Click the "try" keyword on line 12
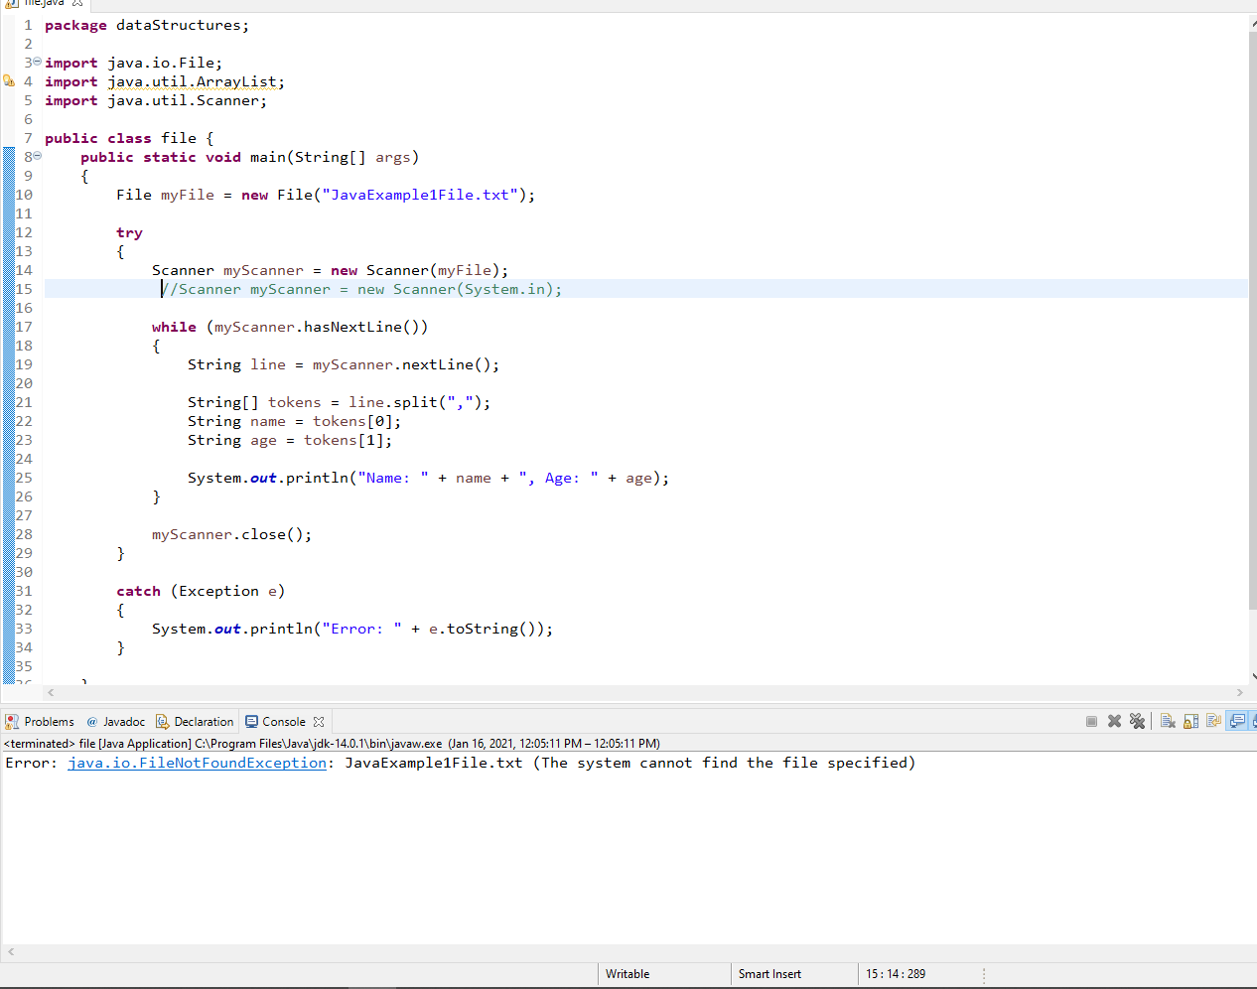Image resolution: width=1257 pixels, height=989 pixels. [129, 232]
